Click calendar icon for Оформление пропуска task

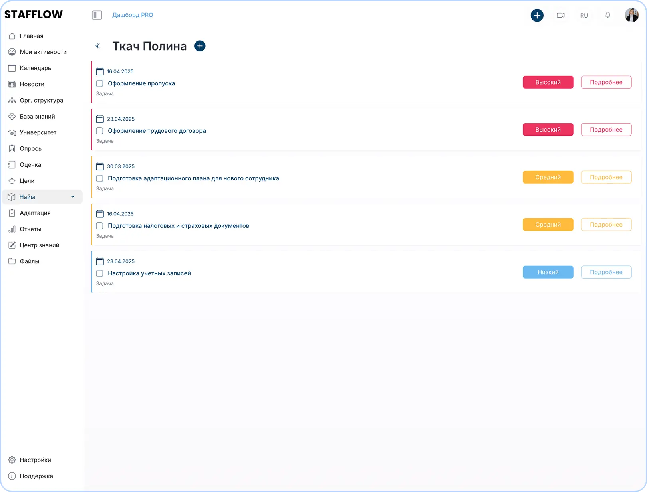pyautogui.click(x=100, y=71)
